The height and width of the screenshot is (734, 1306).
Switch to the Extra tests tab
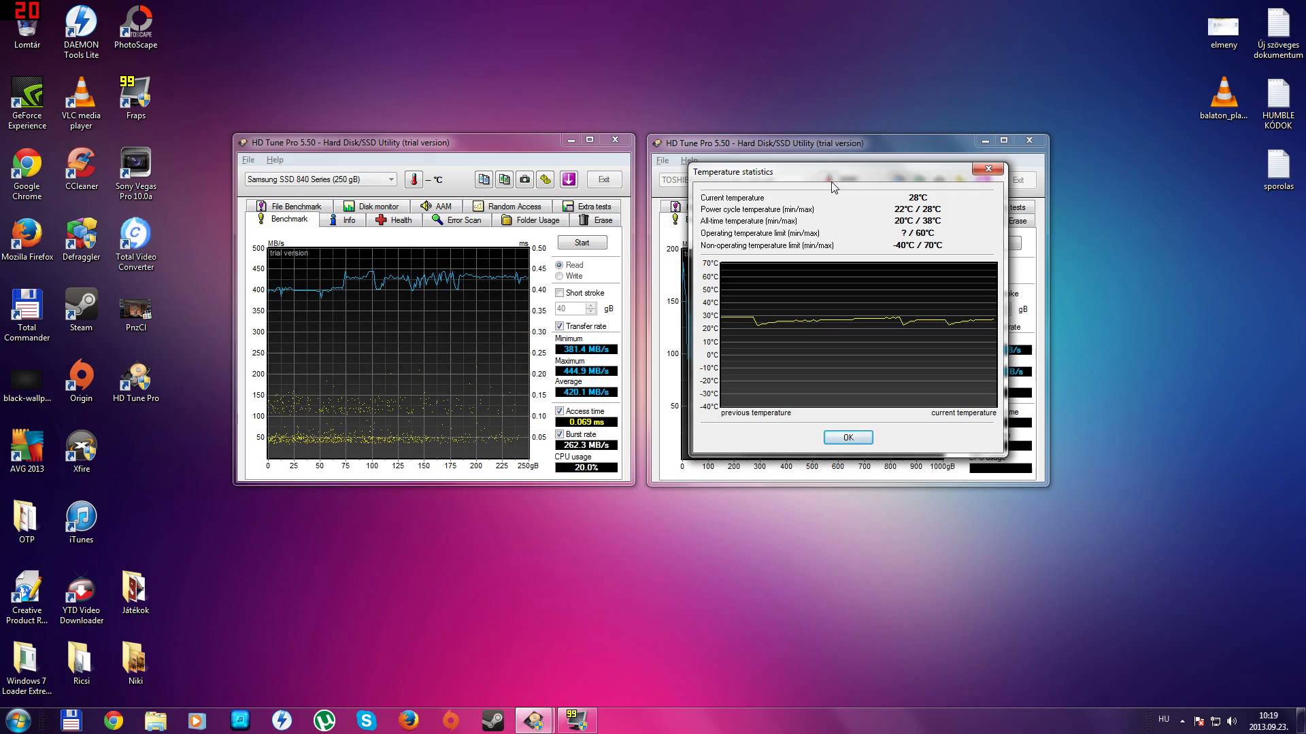(x=586, y=206)
